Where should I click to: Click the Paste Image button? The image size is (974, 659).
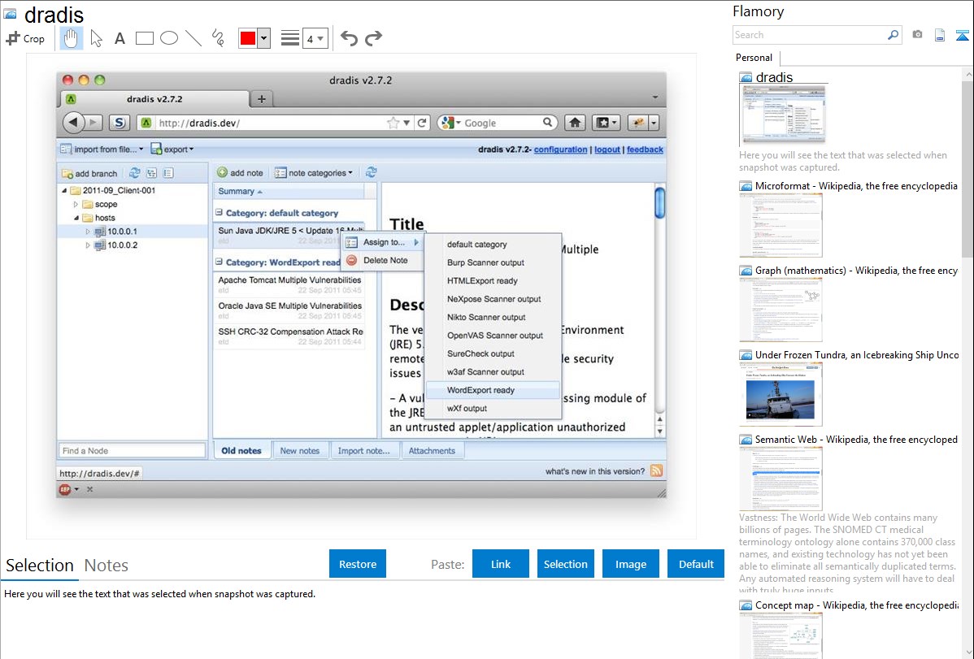click(631, 564)
